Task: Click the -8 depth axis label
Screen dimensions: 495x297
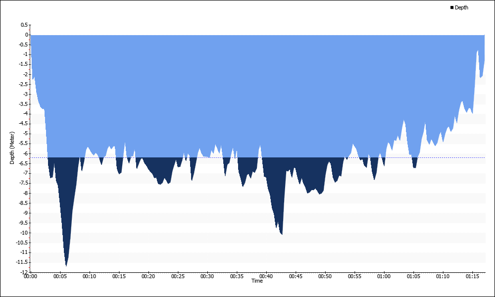Action: (26, 193)
